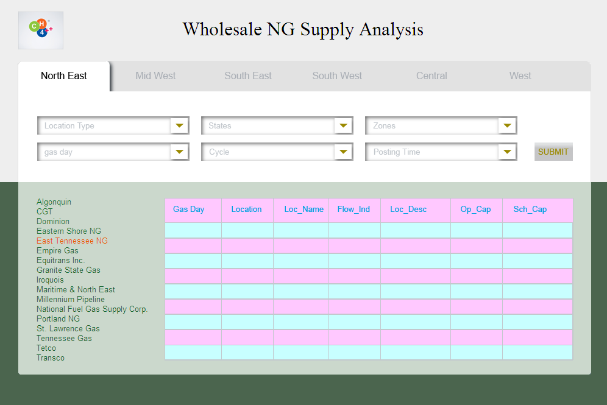This screenshot has height=405, width=607.
Task: Select Transco pipeline link
Action: click(x=51, y=358)
